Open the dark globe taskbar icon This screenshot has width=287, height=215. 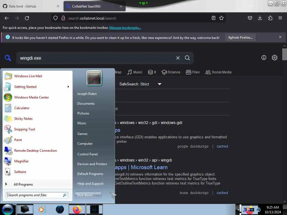coord(60,209)
